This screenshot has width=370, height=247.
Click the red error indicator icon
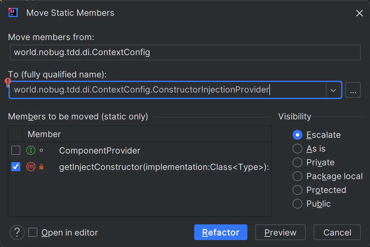(8, 81)
